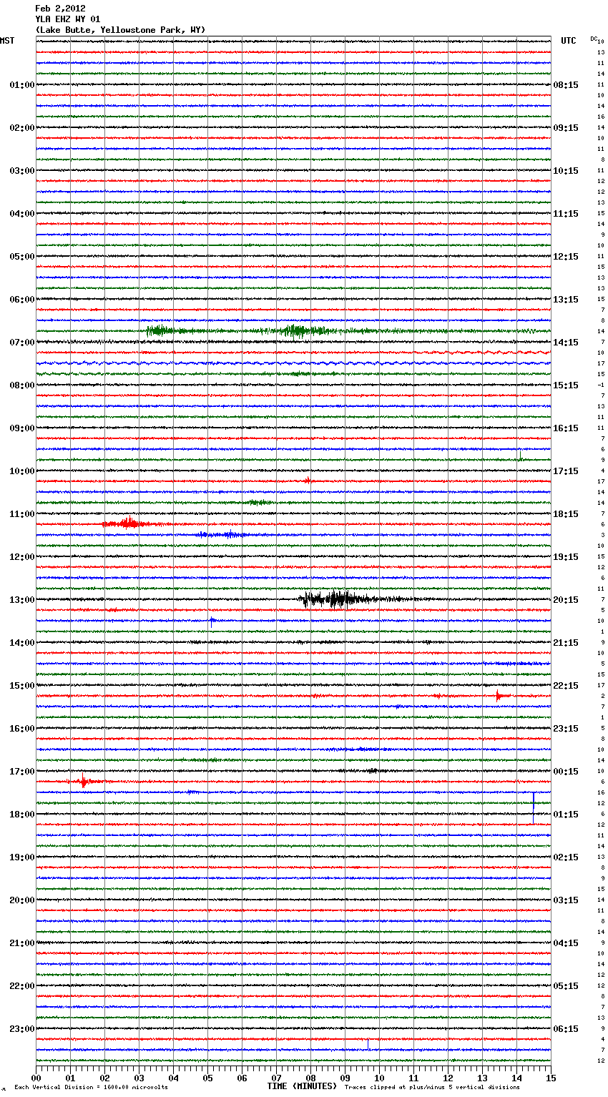Select the 01:00 MST time label
Viewport: 608px width, 1097px height.
(x=21, y=85)
